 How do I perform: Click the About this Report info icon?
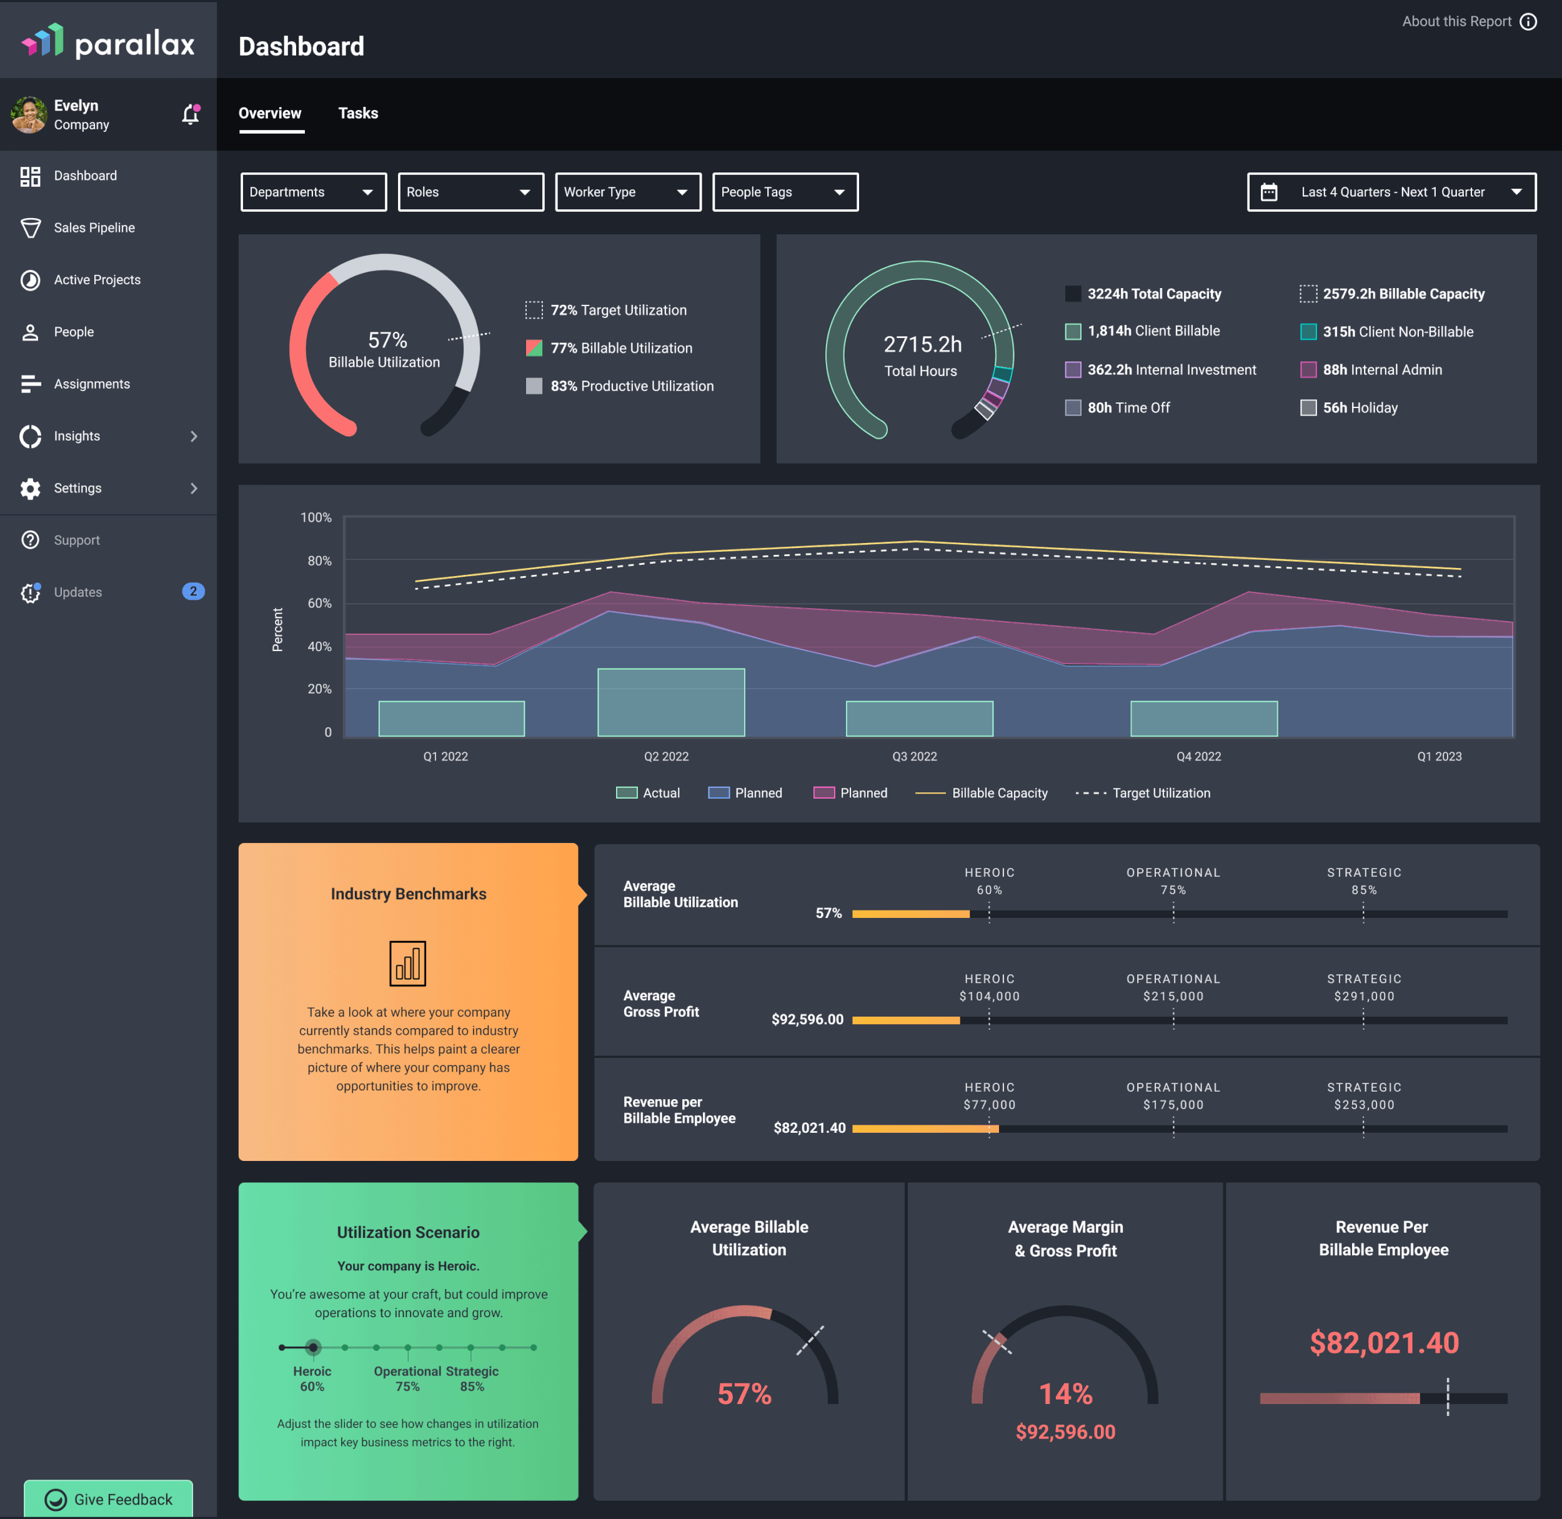(1528, 21)
